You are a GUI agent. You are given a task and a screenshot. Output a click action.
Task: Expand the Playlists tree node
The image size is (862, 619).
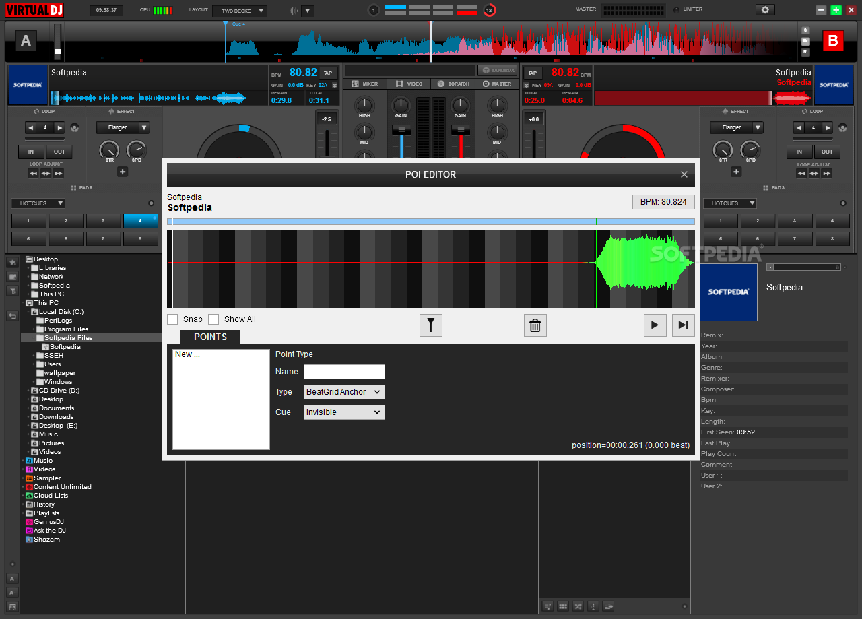click(x=23, y=513)
